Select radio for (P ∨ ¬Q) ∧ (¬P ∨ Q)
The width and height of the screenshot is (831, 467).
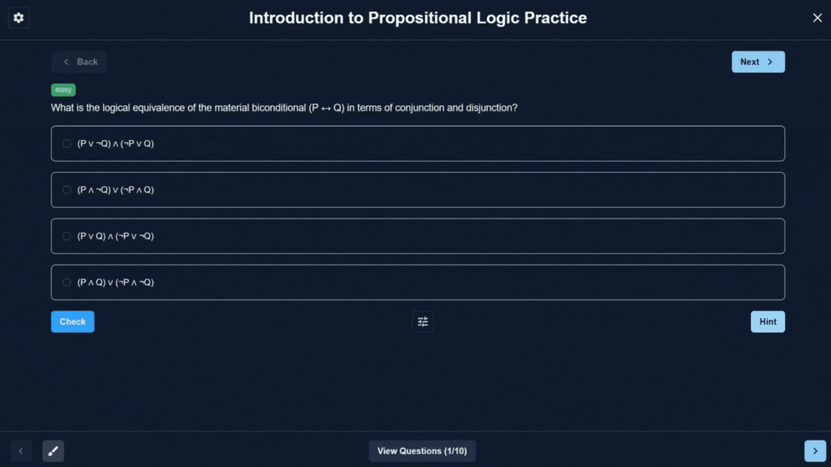point(67,144)
